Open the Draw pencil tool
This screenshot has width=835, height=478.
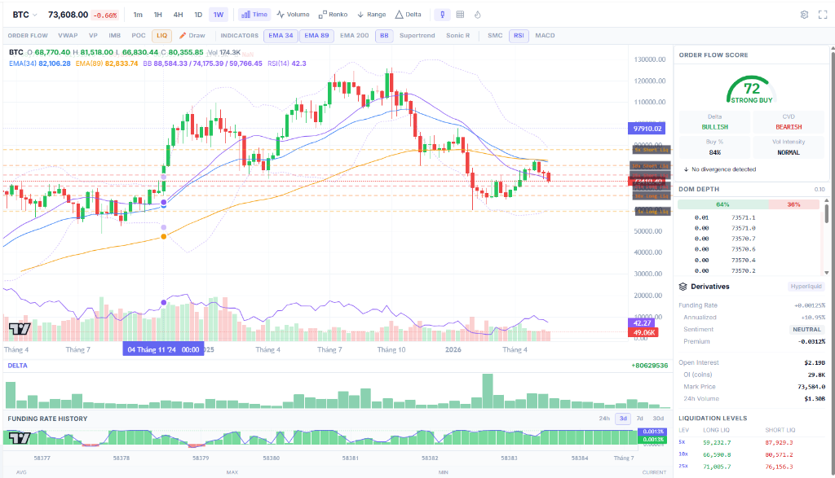point(192,36)
